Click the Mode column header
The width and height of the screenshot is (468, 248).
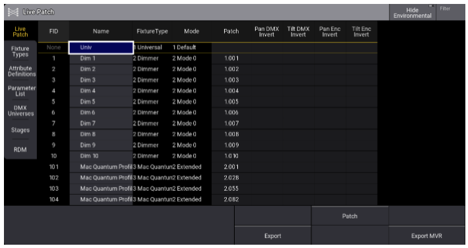[192, 32]
